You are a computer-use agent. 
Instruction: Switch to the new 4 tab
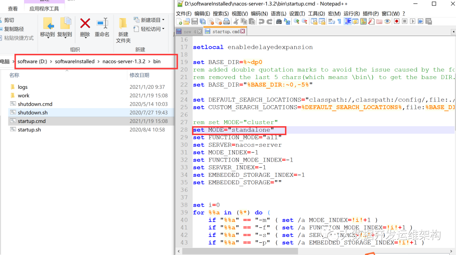(189, 32)
